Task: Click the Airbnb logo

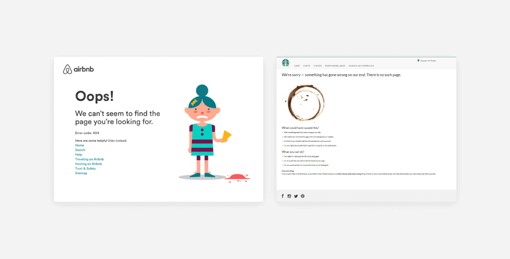Action: coord(78,69)
